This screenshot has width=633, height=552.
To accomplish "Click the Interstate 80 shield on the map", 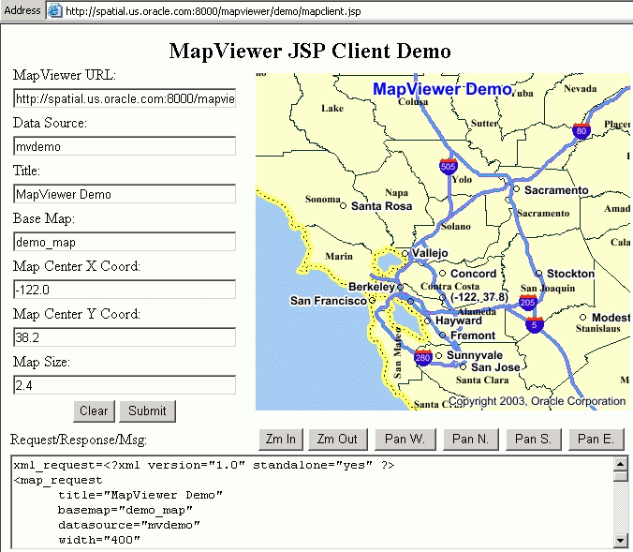I will point(581,130).
